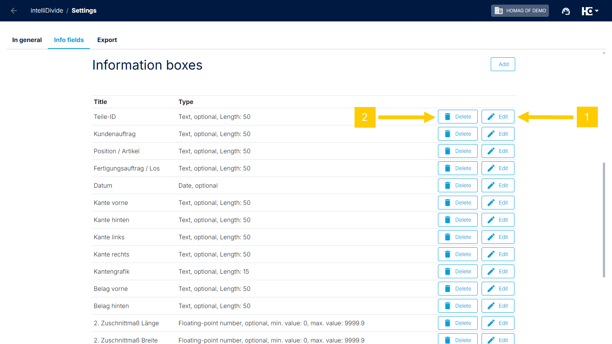Click the 'Date, optional' type cell
Screen dimensions: 612x344
click(x=198, y=185)
